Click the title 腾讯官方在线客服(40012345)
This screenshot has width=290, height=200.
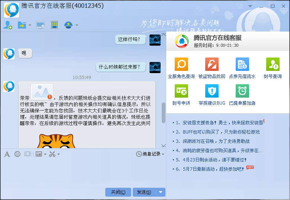pyautogui.click(x=62, y=6)
